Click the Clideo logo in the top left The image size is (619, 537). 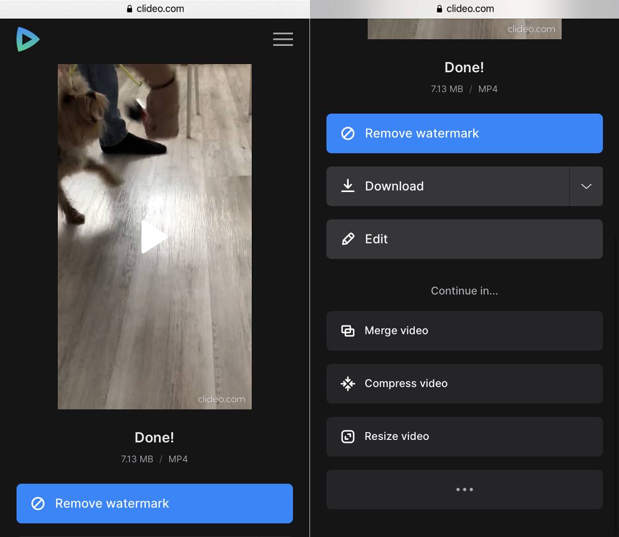(28, 39)
